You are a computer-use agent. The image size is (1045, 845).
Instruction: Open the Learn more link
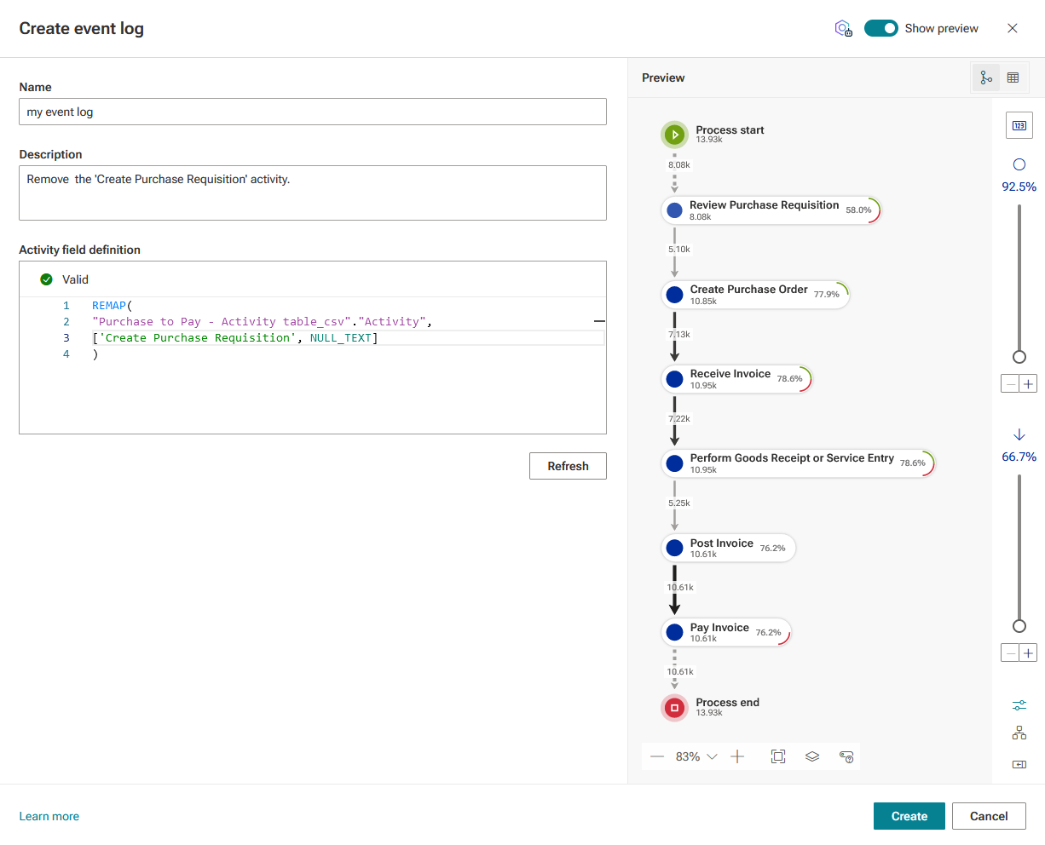pos(49,816)
